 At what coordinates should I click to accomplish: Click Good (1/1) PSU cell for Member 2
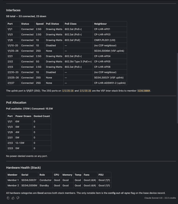[x=104, y=186]
